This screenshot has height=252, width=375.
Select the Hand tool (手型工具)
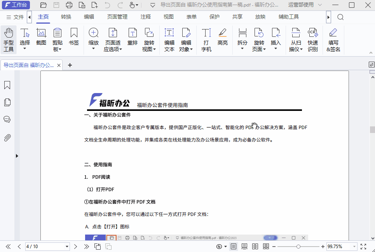coord(9,40)
